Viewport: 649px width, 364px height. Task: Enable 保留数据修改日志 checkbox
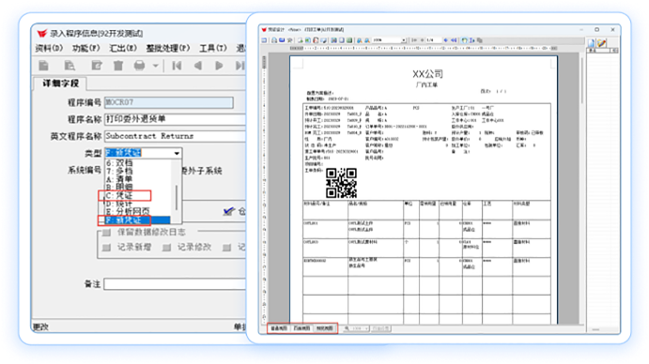tap(107, 232)
